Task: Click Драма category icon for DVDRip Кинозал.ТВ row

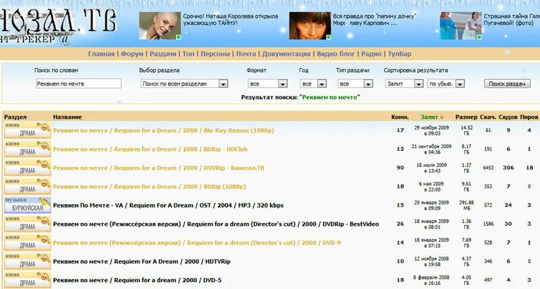Action: (x=27, y=168)
